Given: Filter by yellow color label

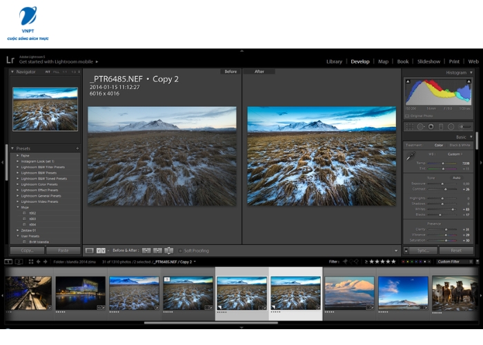Looking at the screenshot, I should tap(408, 262).
